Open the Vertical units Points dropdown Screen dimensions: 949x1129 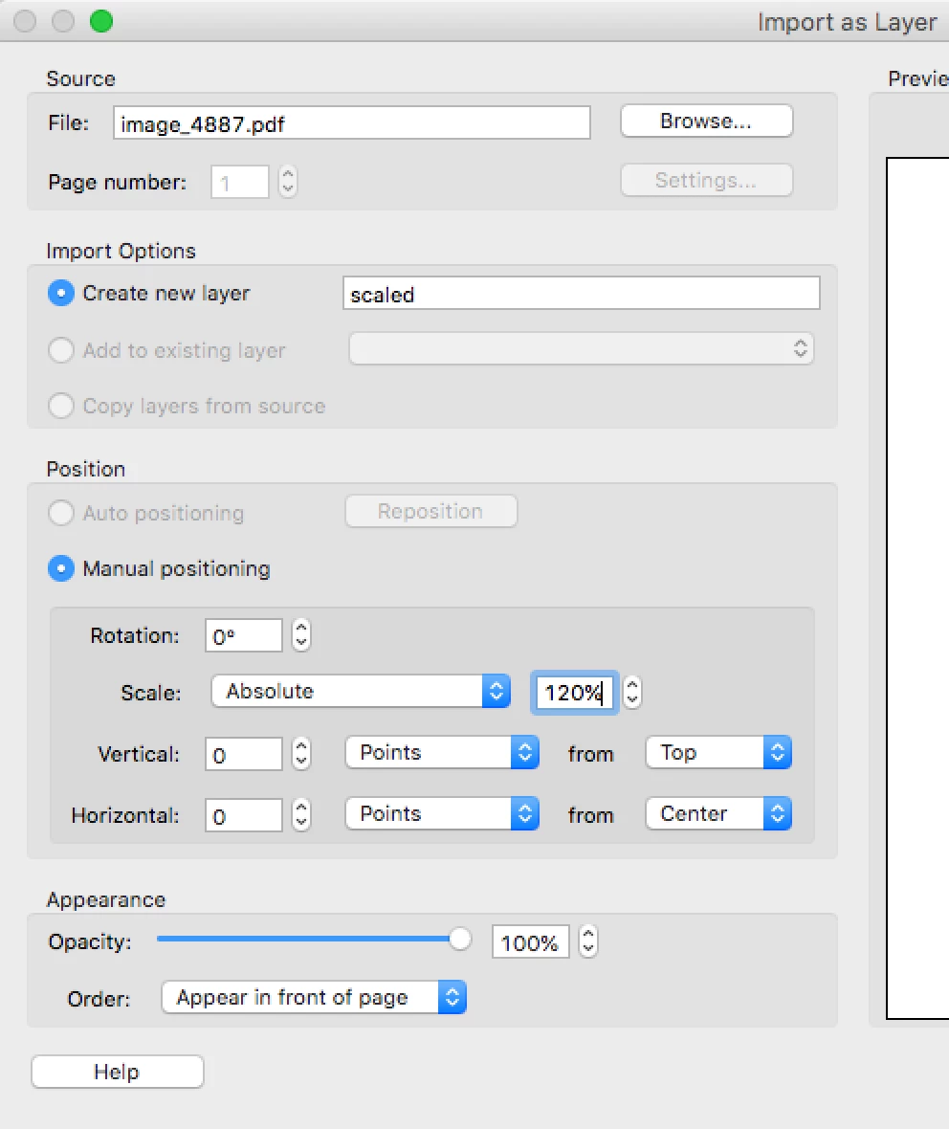tap(442, 752)
